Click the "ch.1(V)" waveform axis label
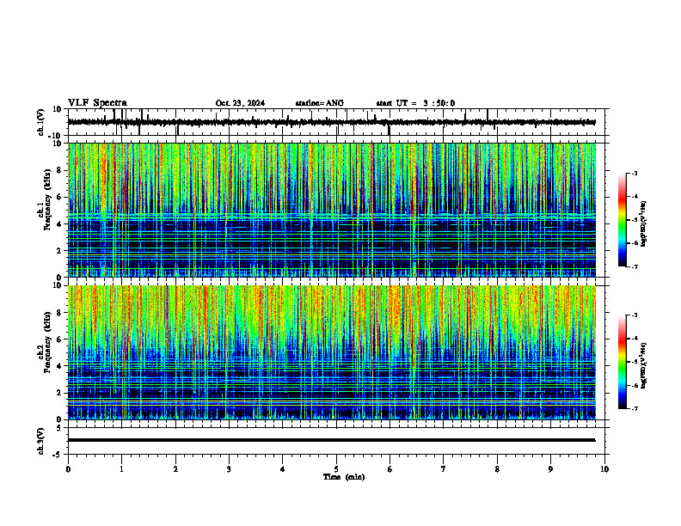This screenshot has height=526, width=681. (41, 122)
